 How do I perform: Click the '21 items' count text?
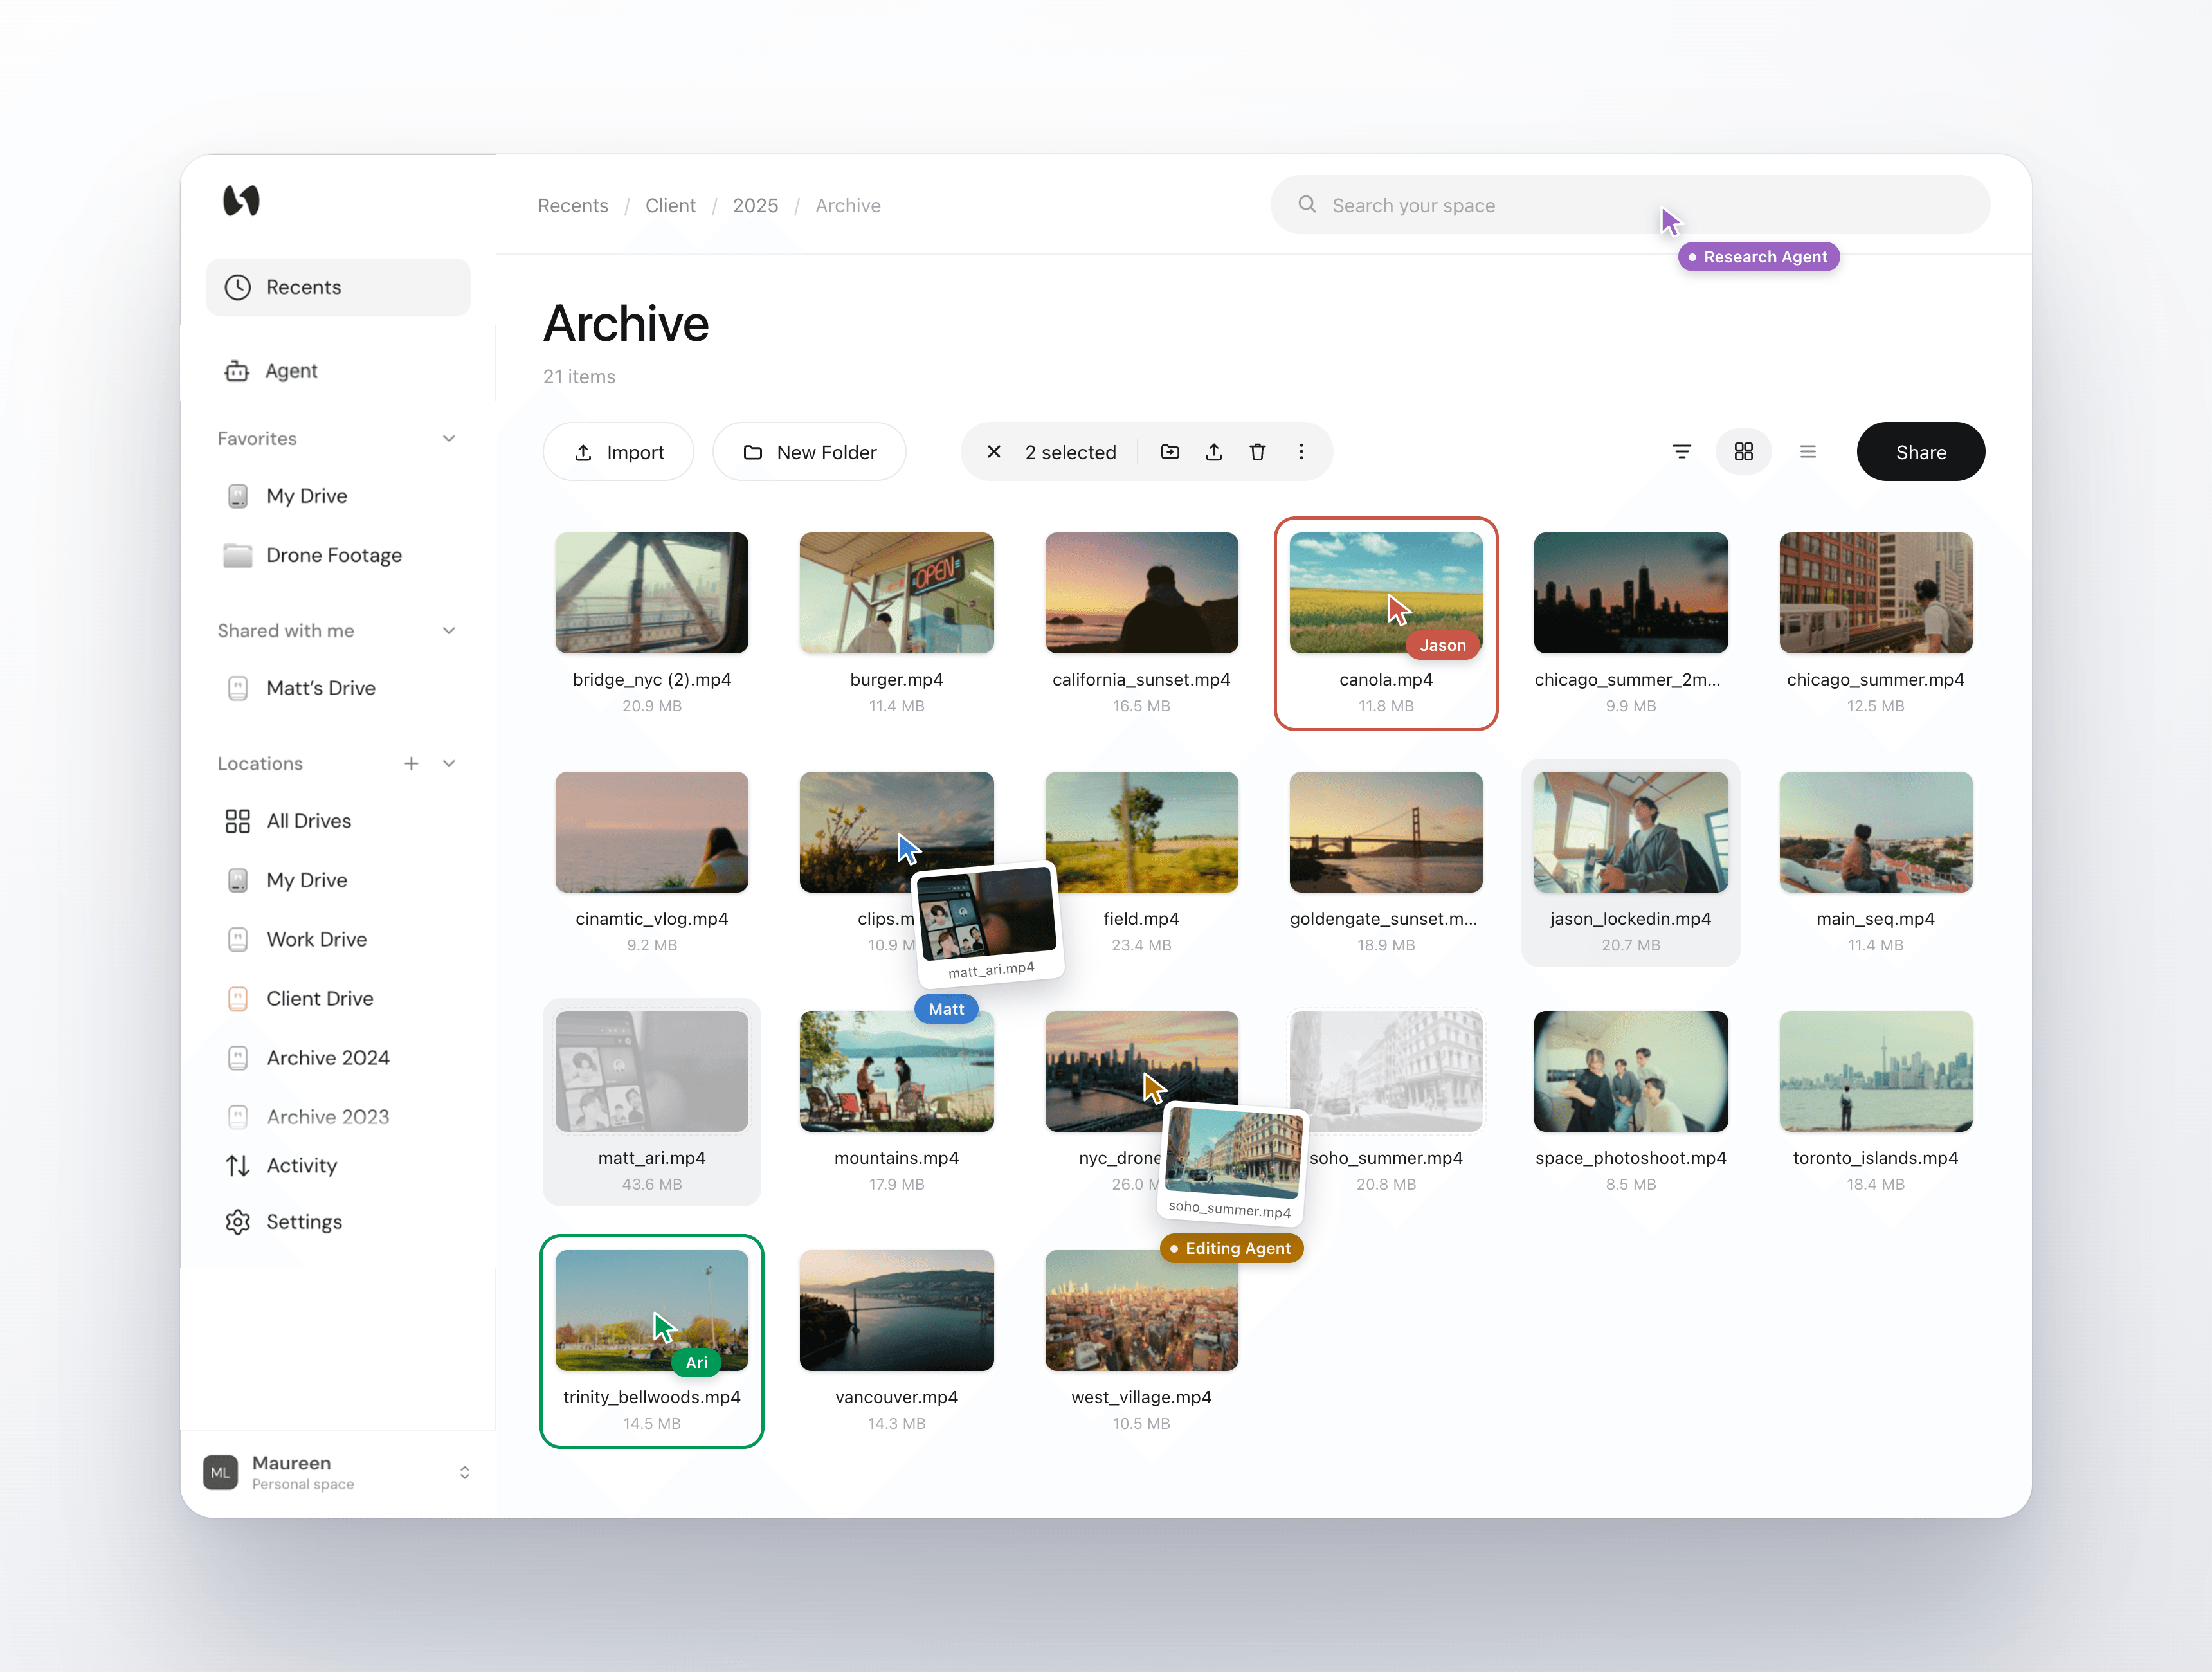579,377
